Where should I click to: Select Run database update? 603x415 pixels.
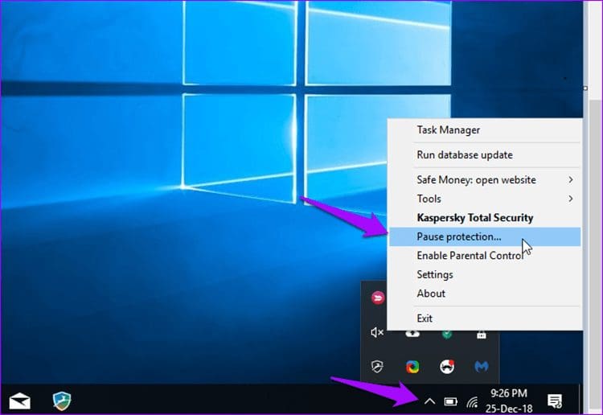pos(485,155)
